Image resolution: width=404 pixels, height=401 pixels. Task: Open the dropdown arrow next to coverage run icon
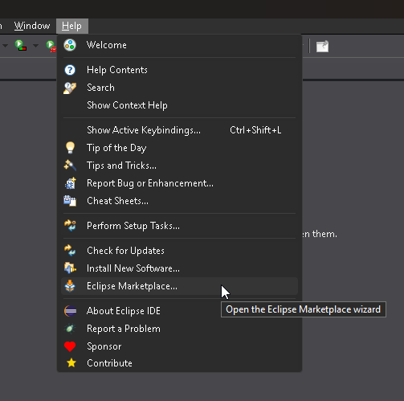[x=35, y=46]
